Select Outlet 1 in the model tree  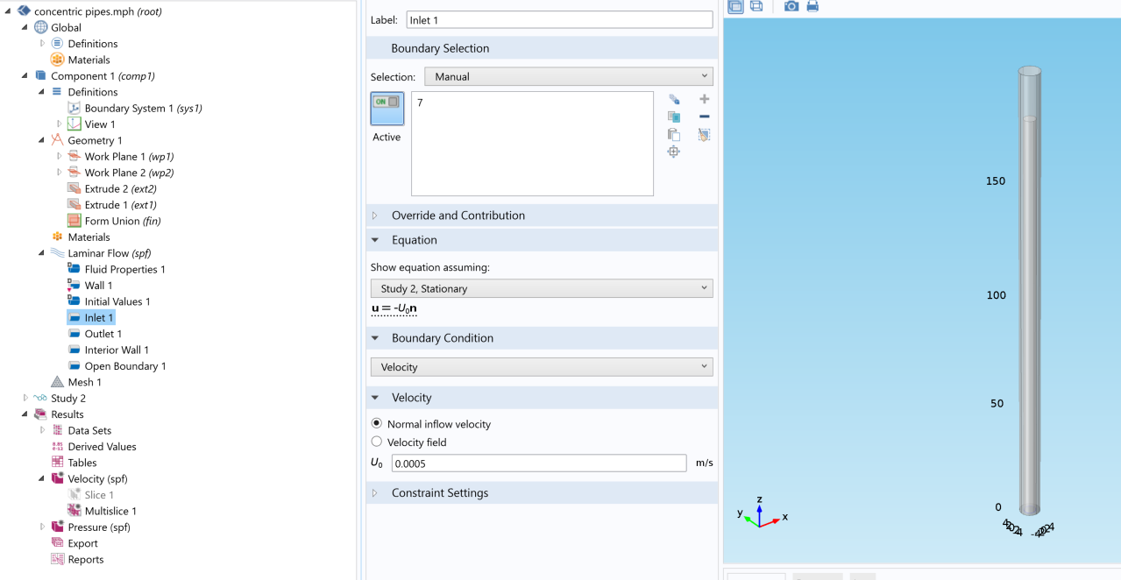pyautogui.click(x=103, y=334)
